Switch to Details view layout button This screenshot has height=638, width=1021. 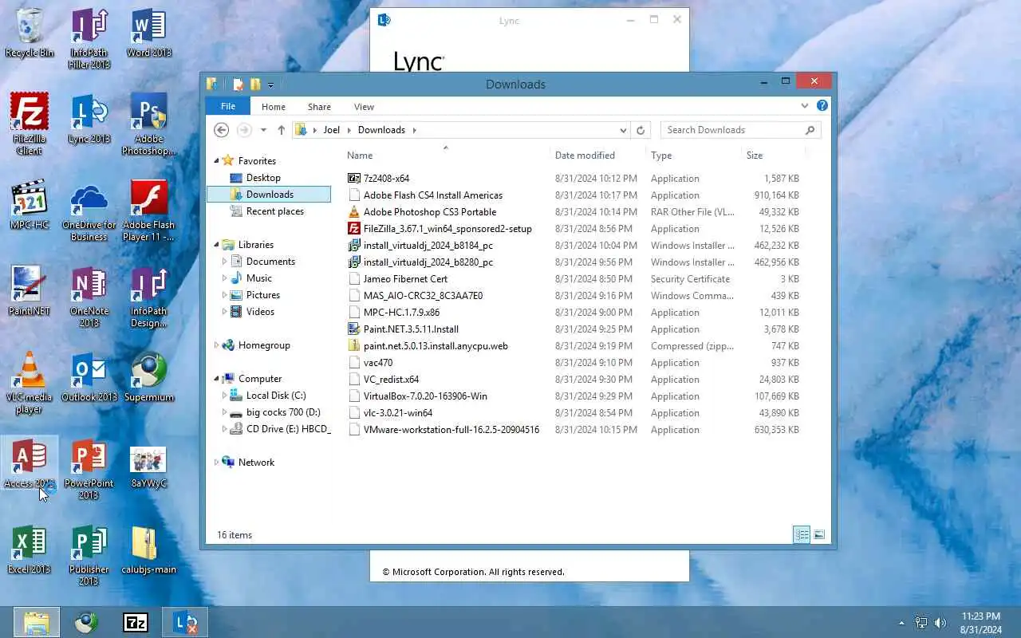point(802,535)
